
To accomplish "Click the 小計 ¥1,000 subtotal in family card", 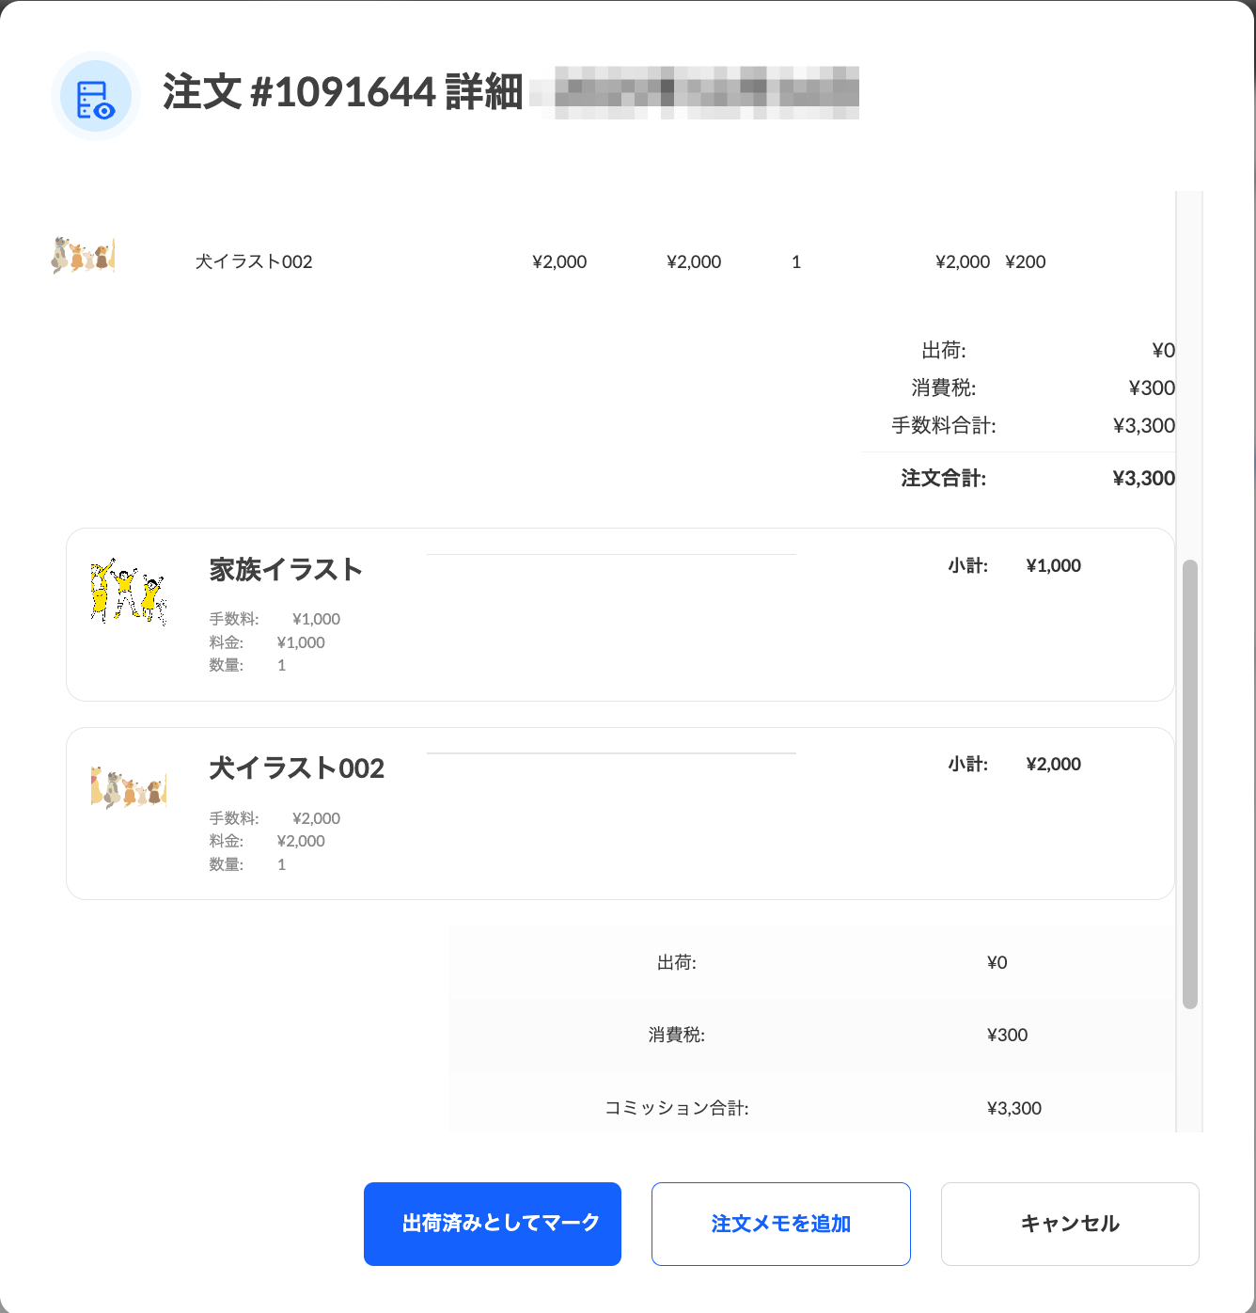I will coord(1052,566).
